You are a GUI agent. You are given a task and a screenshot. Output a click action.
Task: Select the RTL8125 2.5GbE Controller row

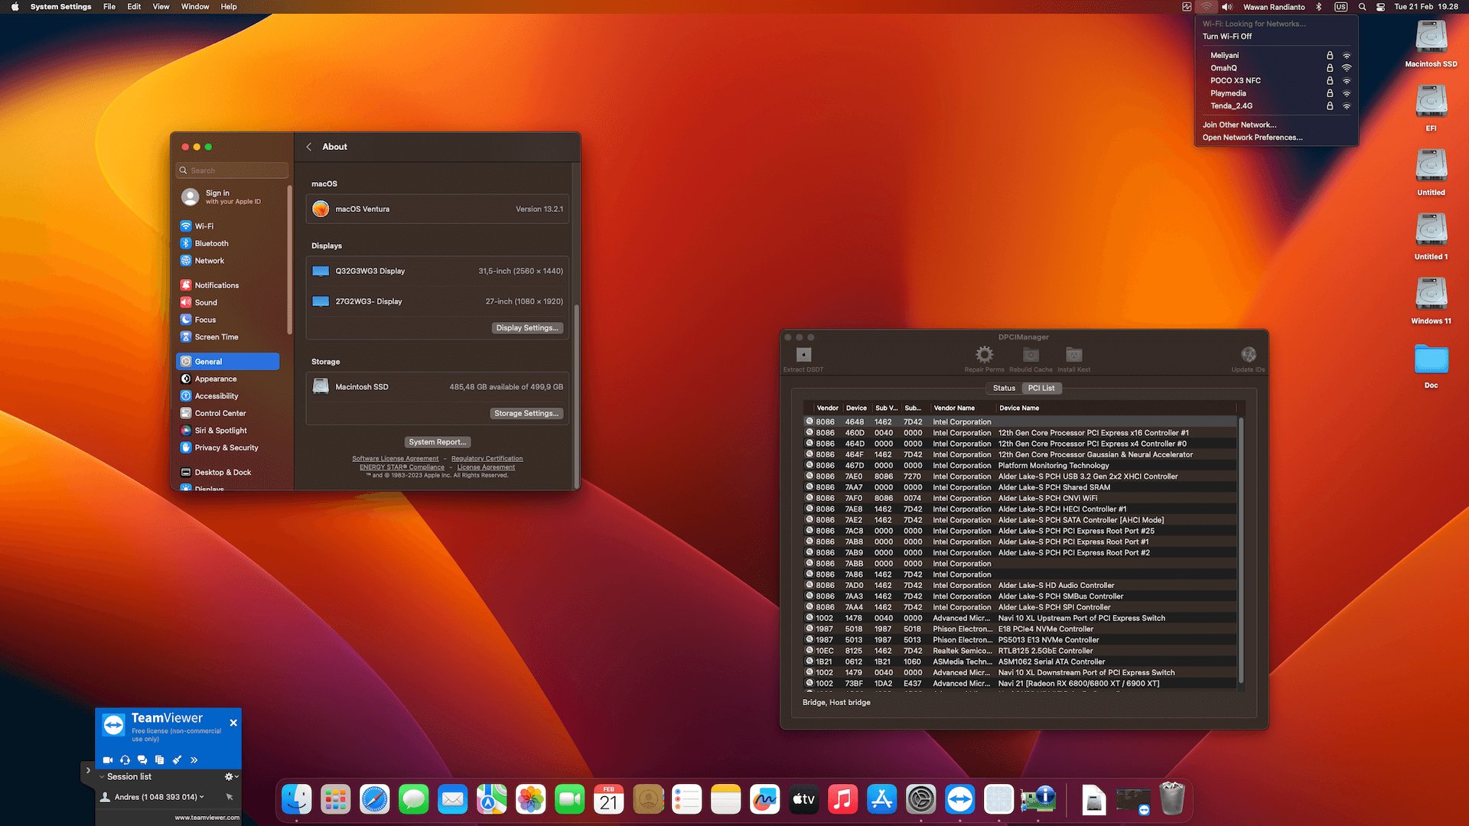(1020, 651)
